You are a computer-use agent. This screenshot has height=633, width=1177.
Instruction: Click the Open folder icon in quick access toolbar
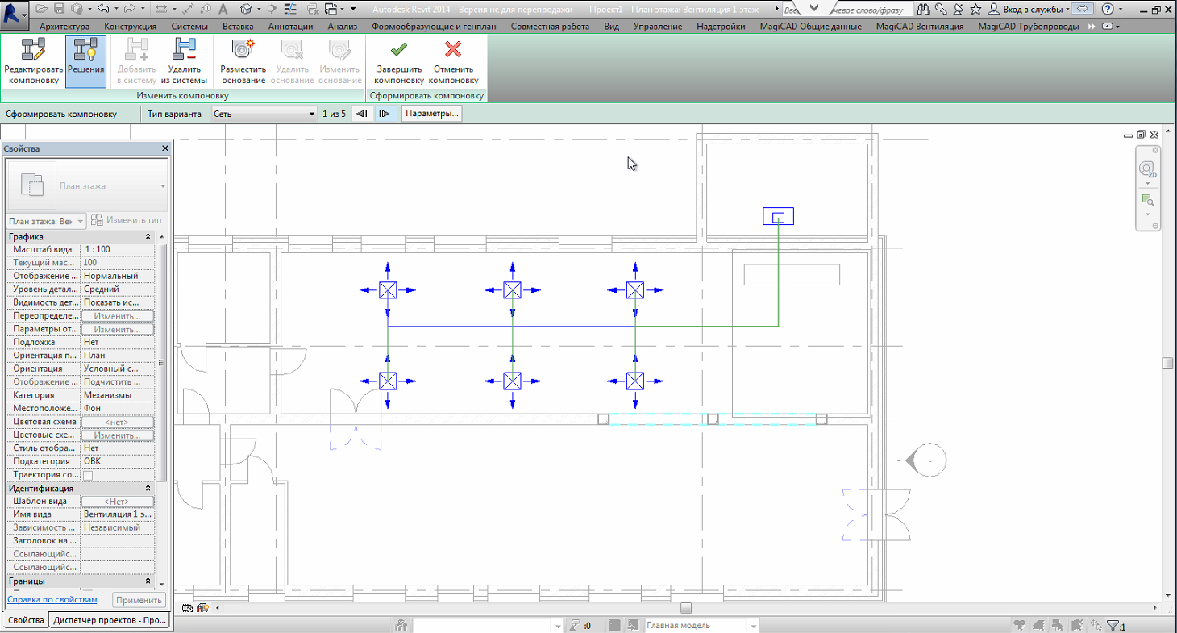tap(41, 9)
